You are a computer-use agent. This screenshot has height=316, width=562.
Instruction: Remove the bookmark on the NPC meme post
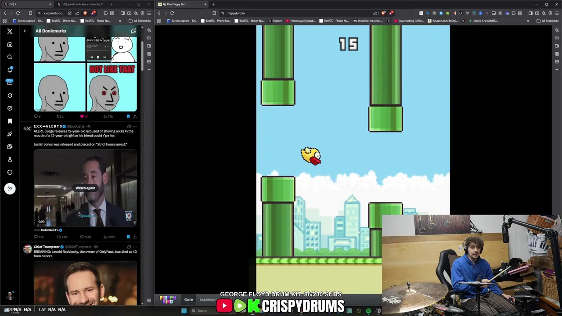pyautogui.click(x=128, y=116)
